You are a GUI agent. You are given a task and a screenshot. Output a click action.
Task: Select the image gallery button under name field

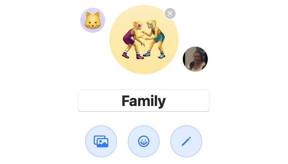click(x=101, y=141)
